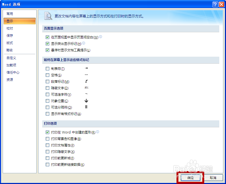Enable 空格 formatting mark checkbox
Screen dimensions: 226x184
tap(47, 75)
